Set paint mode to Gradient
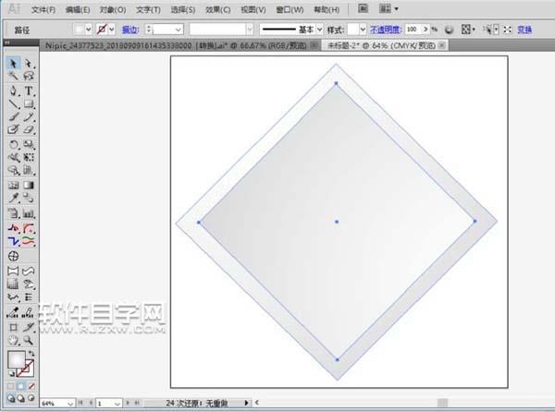 point(21,386)
